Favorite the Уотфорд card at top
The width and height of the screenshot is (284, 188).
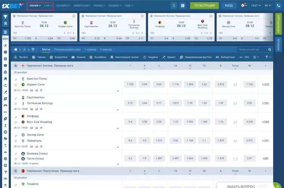click(x=211, y=16)
